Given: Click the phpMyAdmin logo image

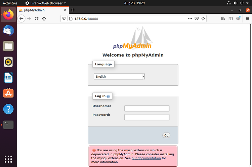Looking at the screenshot, I should (133, 38).
